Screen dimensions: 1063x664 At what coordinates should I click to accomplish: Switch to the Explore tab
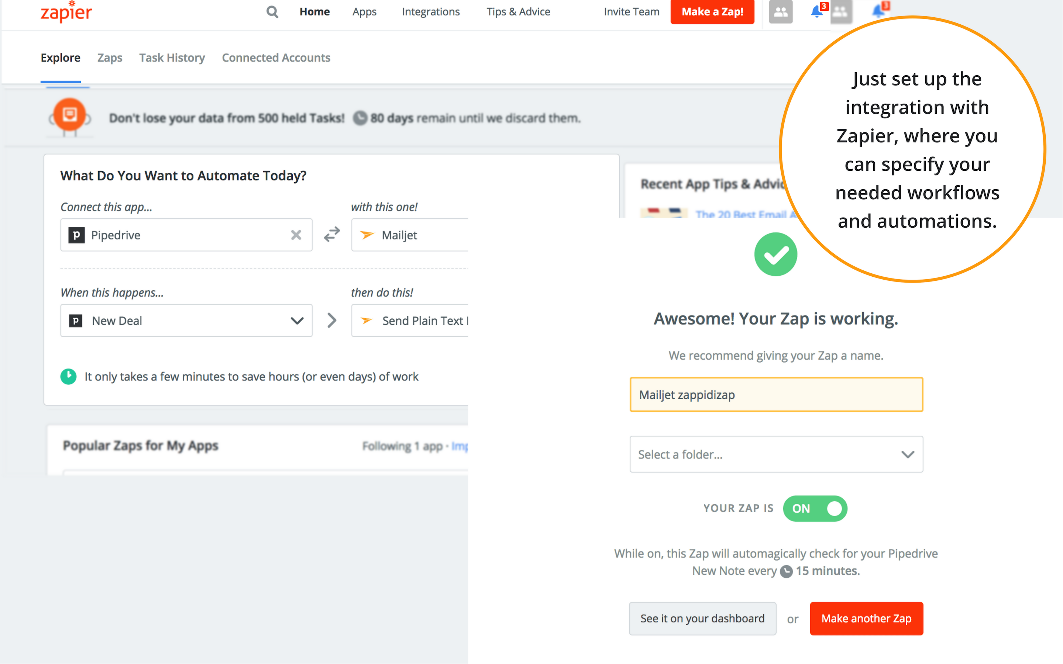coord(61,58)
